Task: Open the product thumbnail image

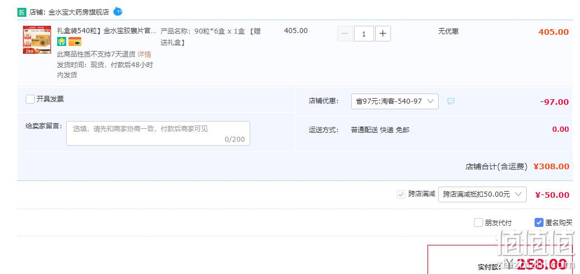Action: point(37,40)
